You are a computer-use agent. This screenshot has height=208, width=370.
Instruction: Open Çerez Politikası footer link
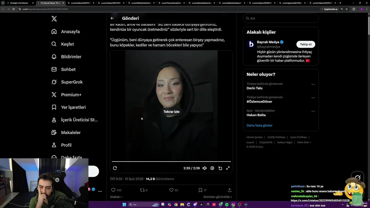299,137
